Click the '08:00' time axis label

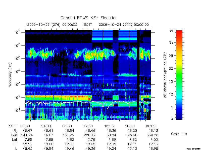67,126
